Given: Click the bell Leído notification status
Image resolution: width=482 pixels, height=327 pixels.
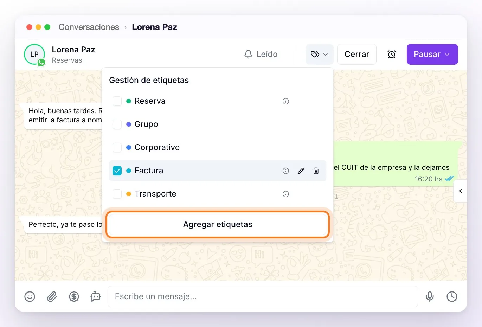Looking at the screenshot, I should coord(261,54).
